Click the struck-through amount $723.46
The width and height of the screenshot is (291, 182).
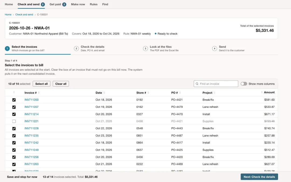coord(269,121)
